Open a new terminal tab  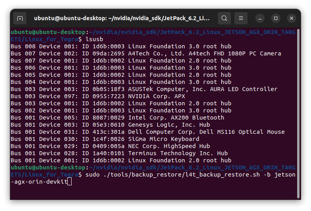click(20, 18)
